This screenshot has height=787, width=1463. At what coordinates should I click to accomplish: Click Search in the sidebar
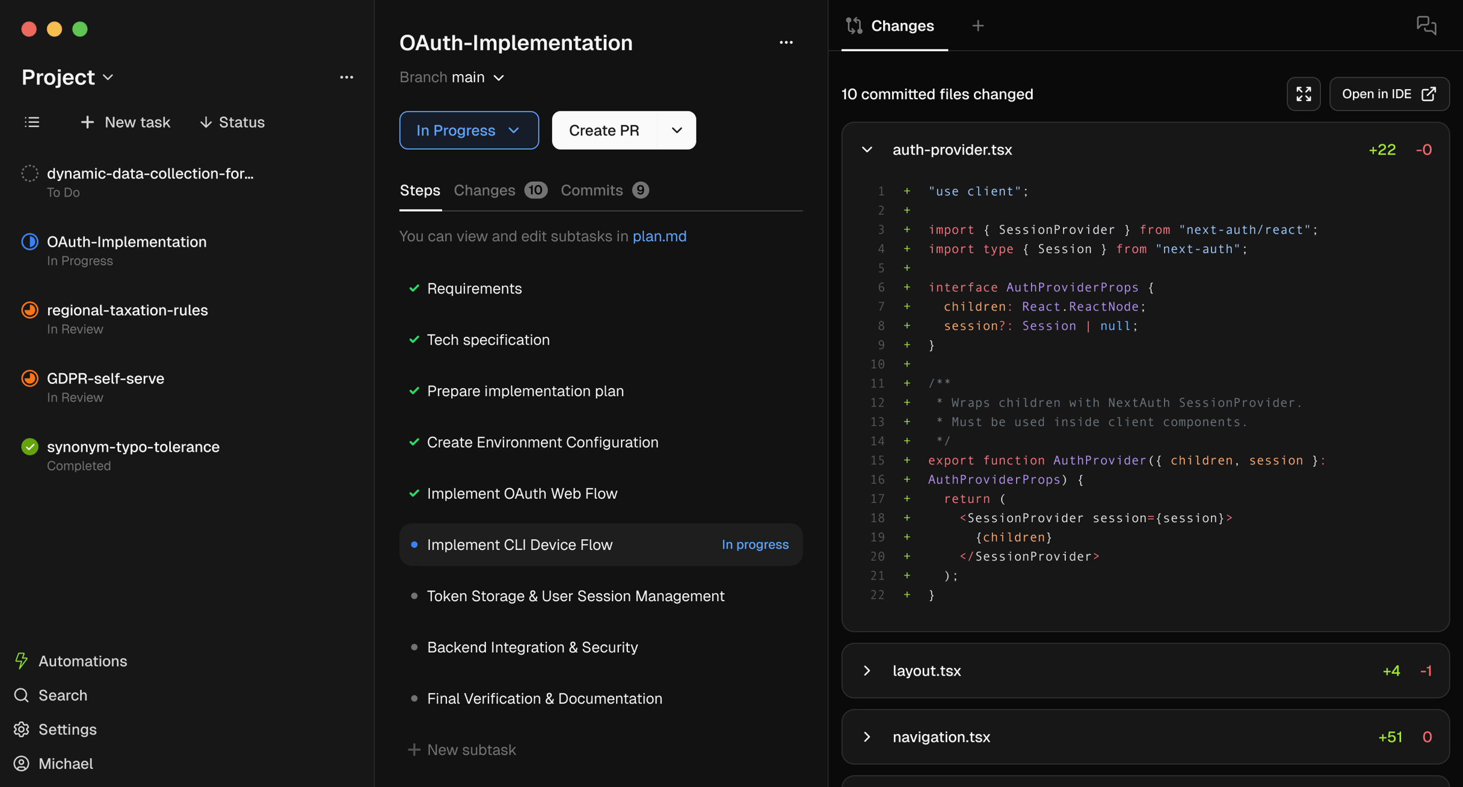tap(63, 695)
